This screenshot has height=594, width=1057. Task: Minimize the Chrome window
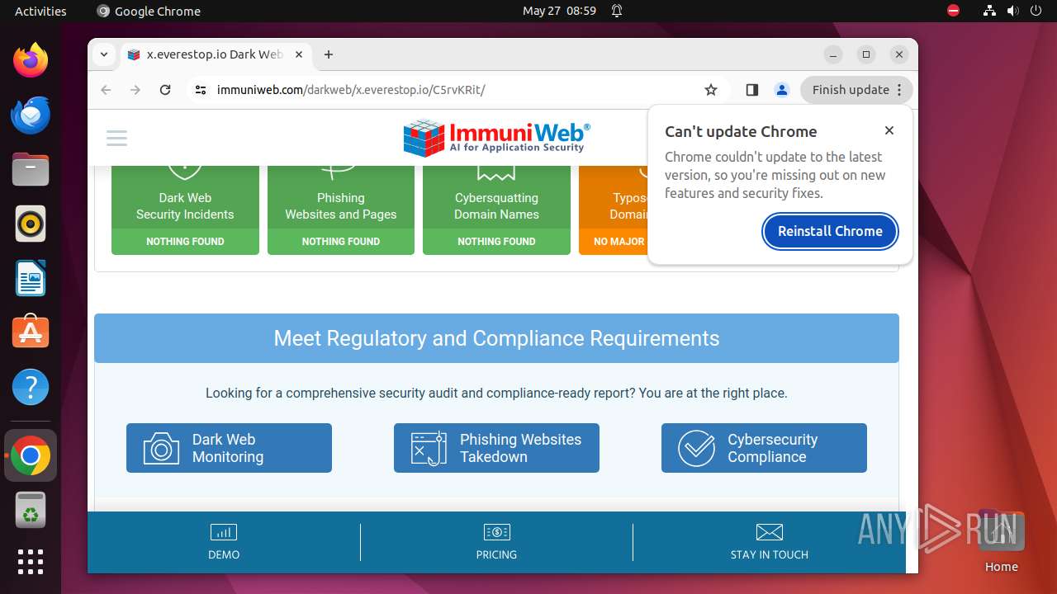[x=833, y=54]
